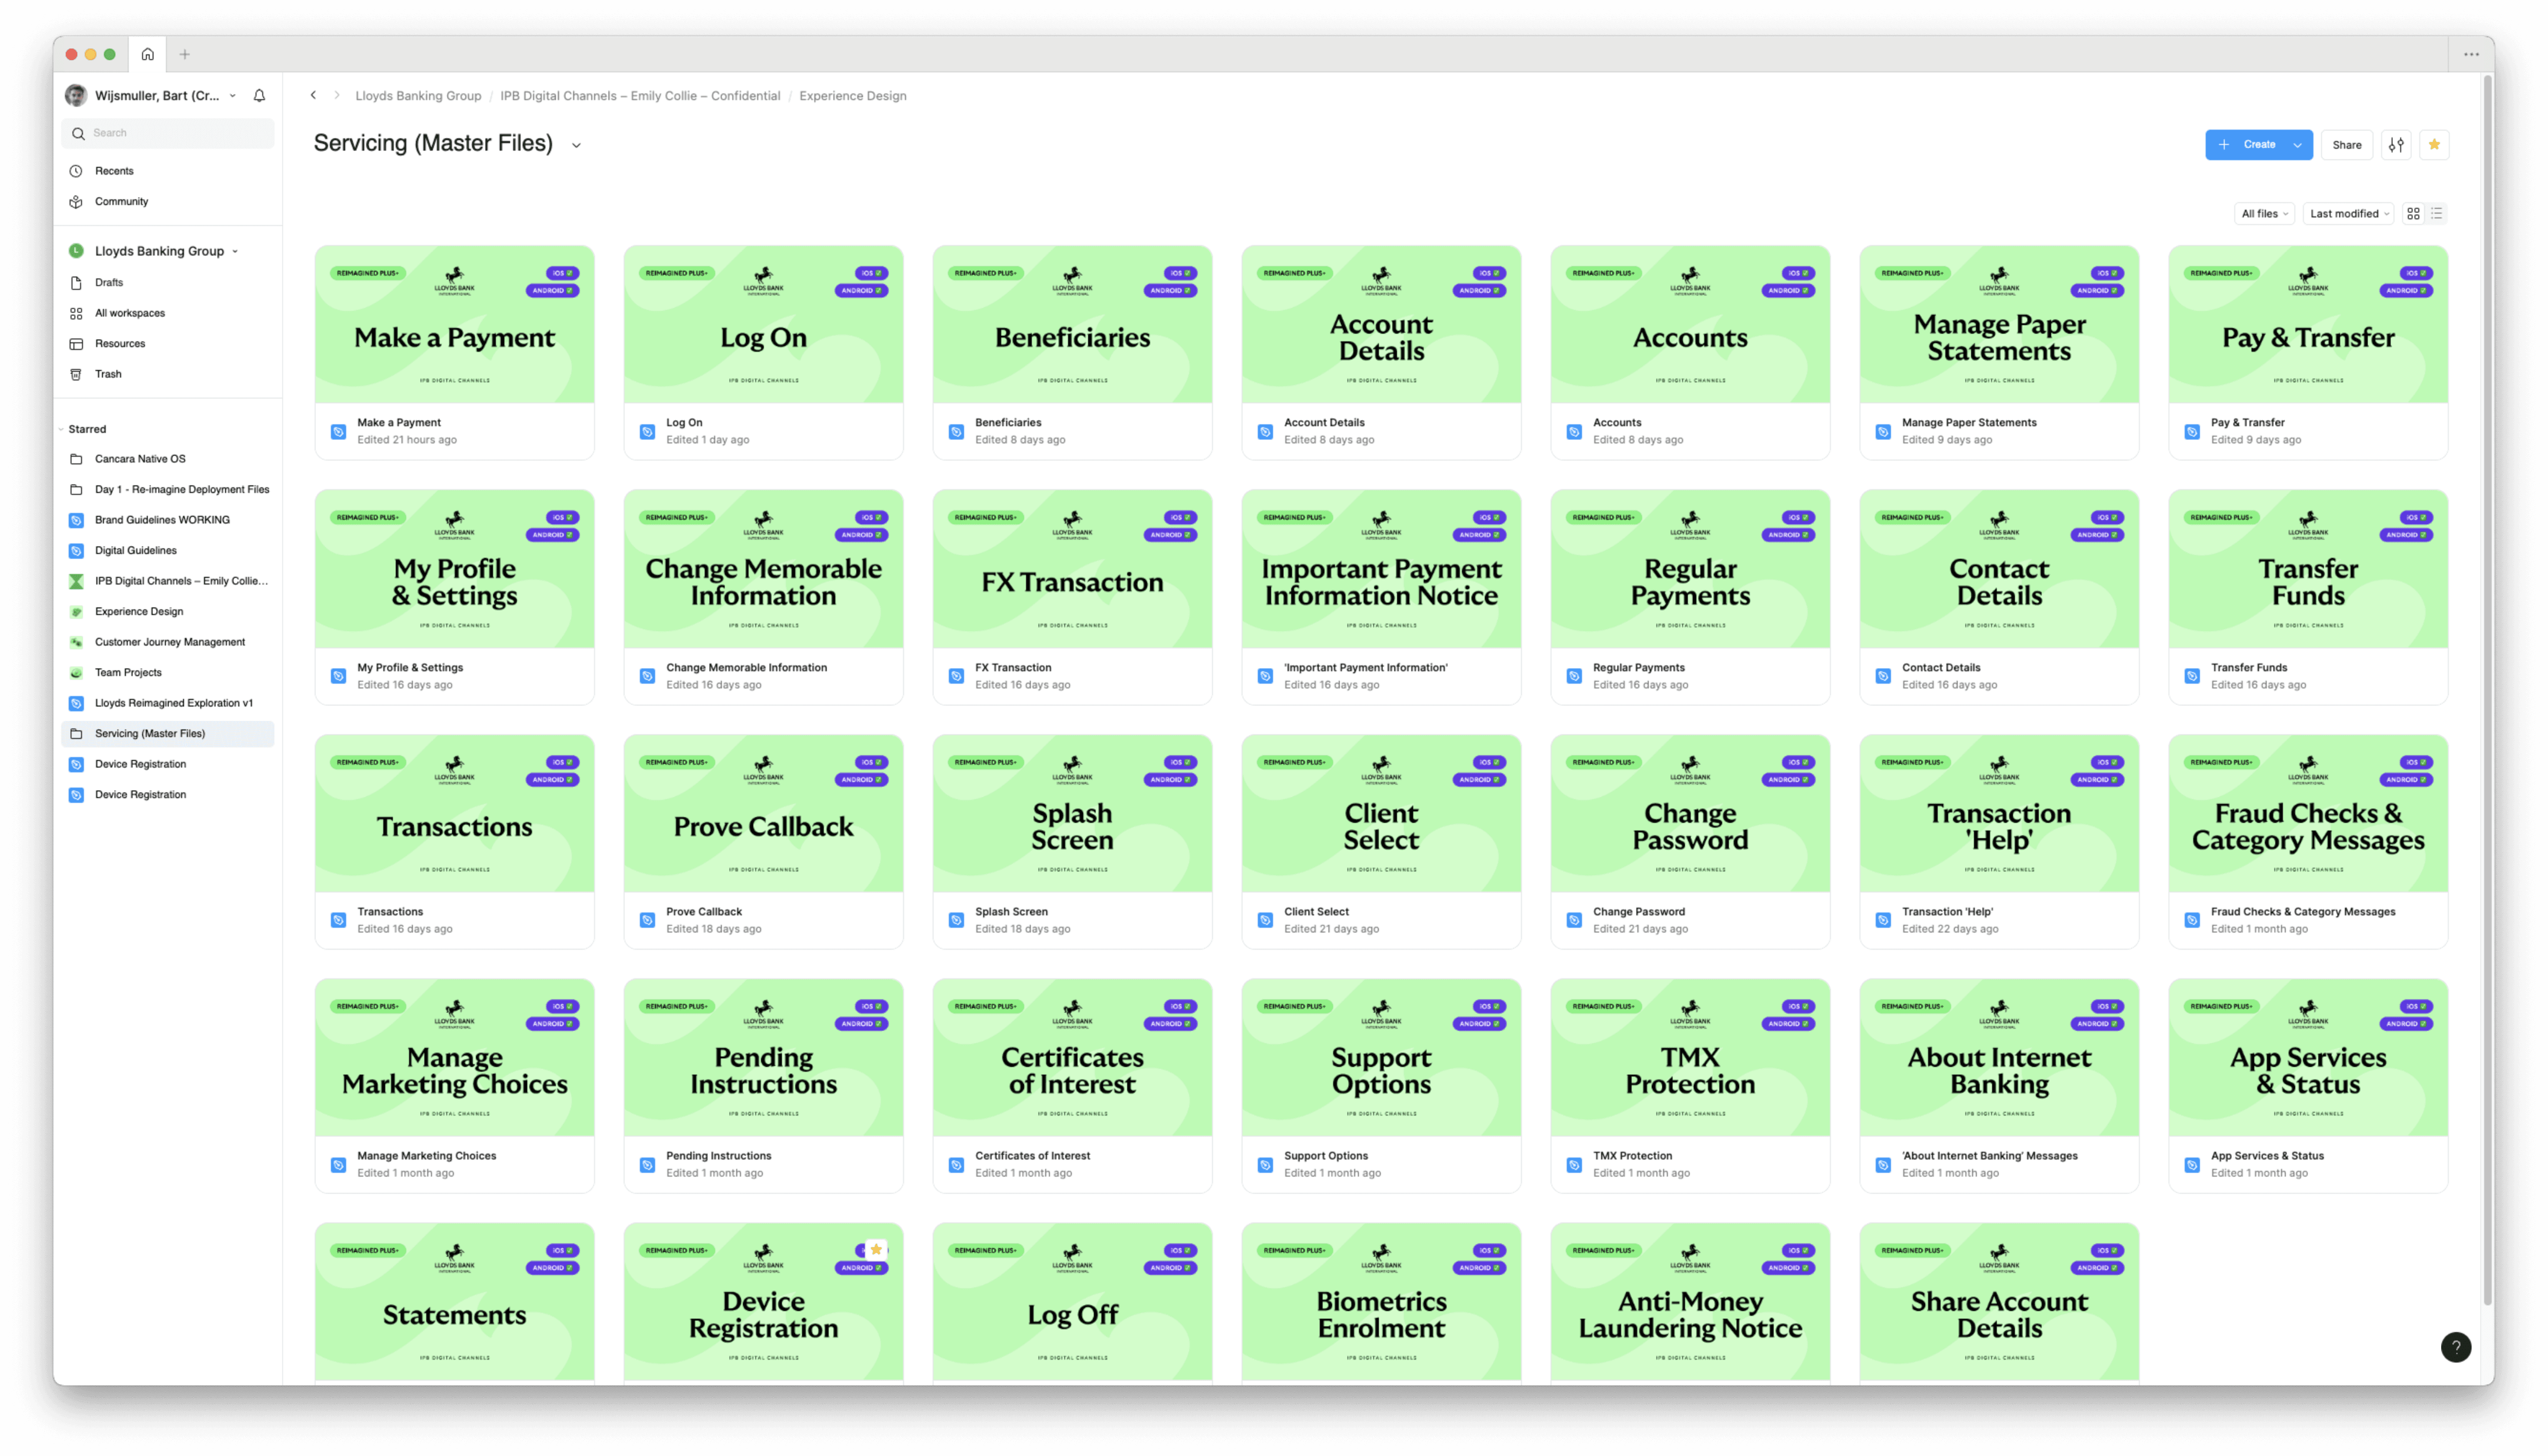Select Brand Guidelines WORKING starred item
The width and height of the screenshot is (2548, 1456).
click(x=162, y=520)
